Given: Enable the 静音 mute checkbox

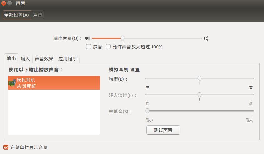Looking at the screenshot, I should click(x=89, y=47).
